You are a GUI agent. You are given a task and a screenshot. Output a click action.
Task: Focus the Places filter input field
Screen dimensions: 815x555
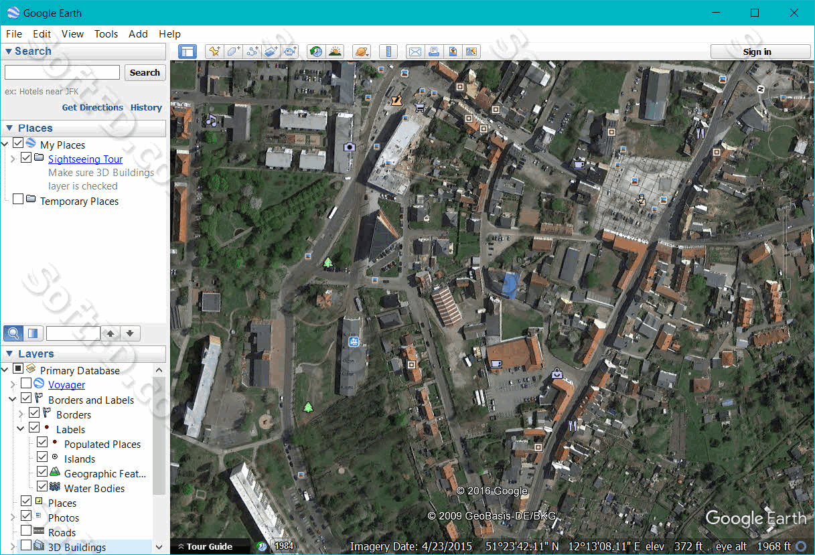(73, 333)
